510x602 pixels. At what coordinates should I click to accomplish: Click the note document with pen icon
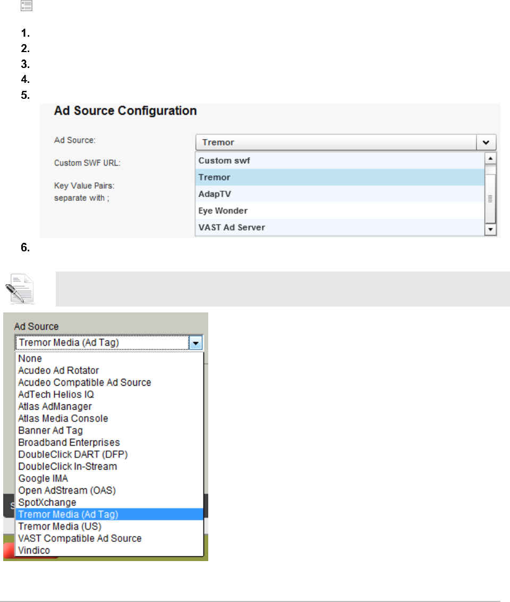pyautogui.click(x=20, y=289)
